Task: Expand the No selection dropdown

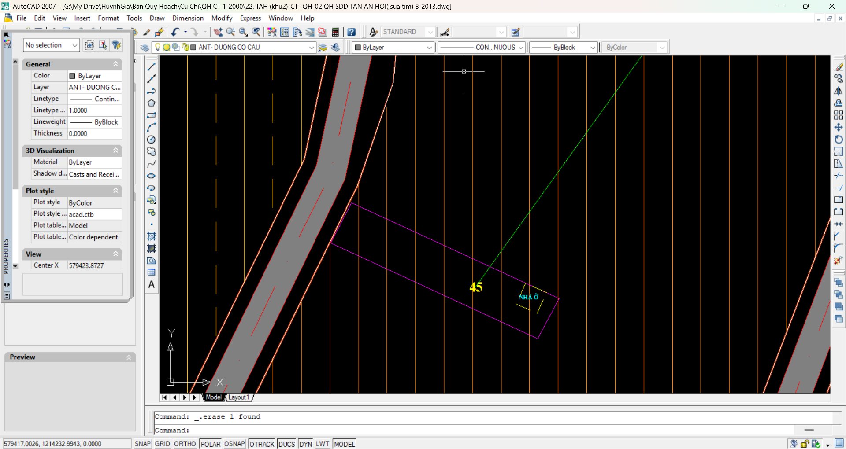Action: (75, 45)
